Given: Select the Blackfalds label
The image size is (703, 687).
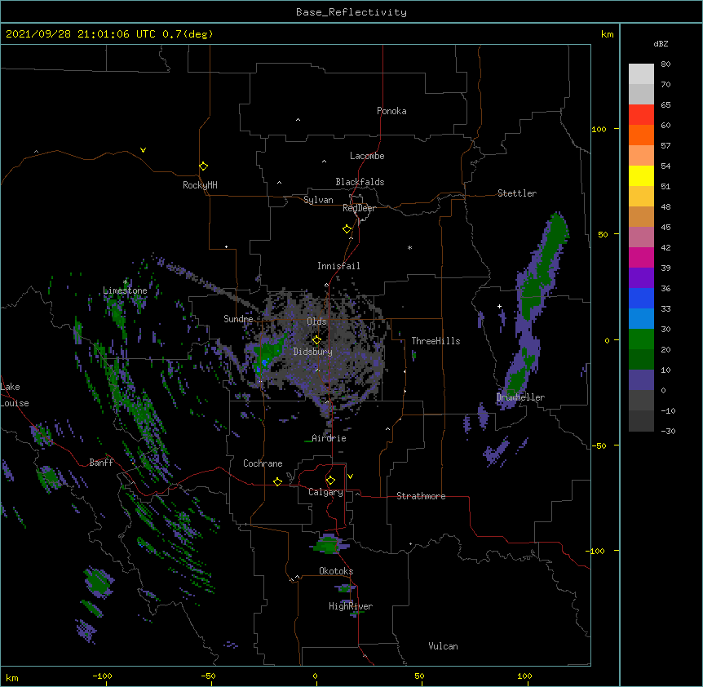Looking at the screenshot, I should click(360, 182).
